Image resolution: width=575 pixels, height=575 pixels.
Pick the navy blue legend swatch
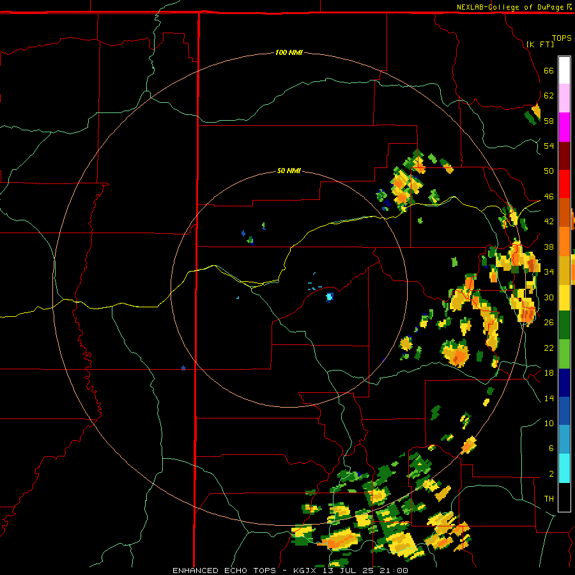point(564,383)
